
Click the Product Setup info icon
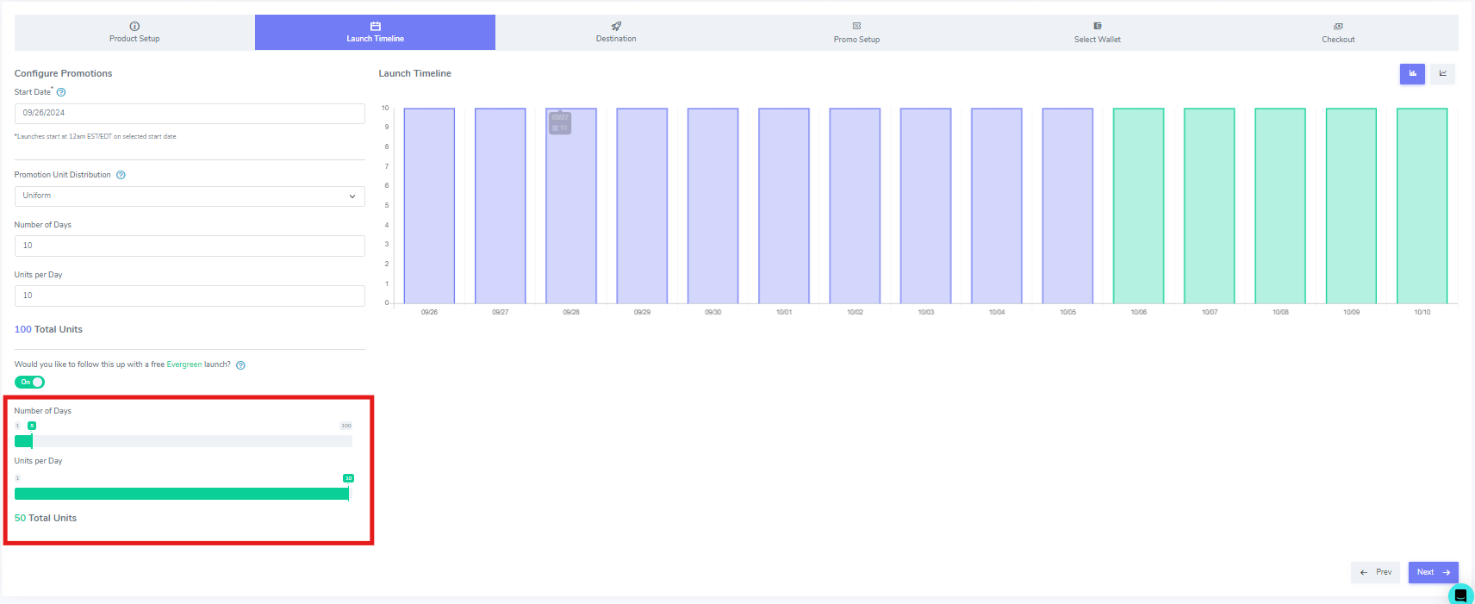pos(134,27)
